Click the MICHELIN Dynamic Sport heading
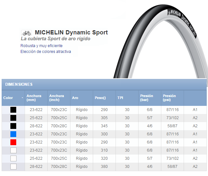This screenshot has width=208, height=176. pos(71,32)
